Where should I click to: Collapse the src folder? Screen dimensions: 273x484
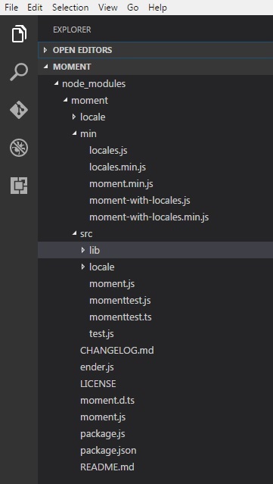point(155,233)
